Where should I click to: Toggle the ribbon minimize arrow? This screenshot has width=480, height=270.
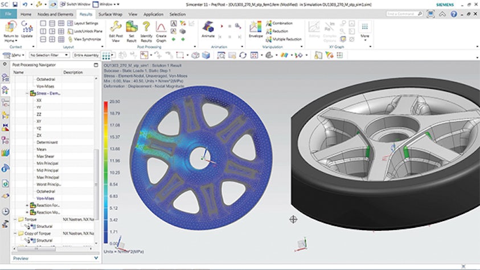(442, 14)
